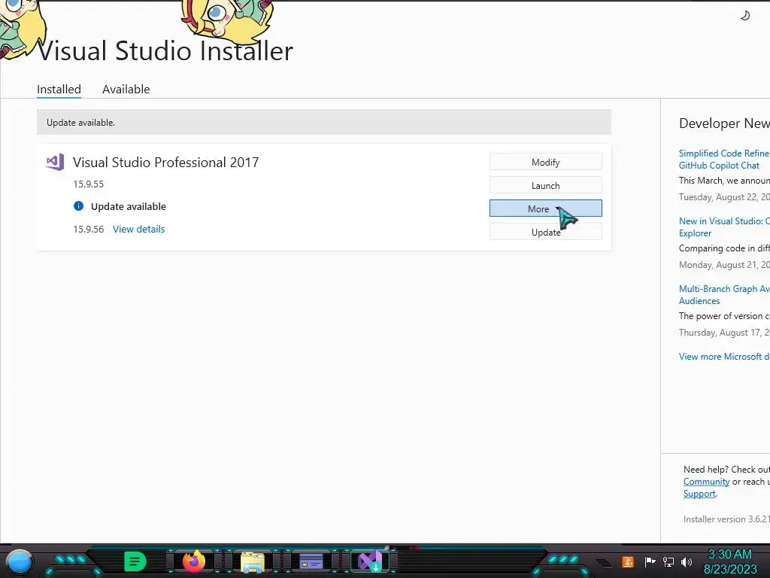The image size is (770, 578).
Task: Open Multi-Branch Graph news link
Action: click(724, 295)
